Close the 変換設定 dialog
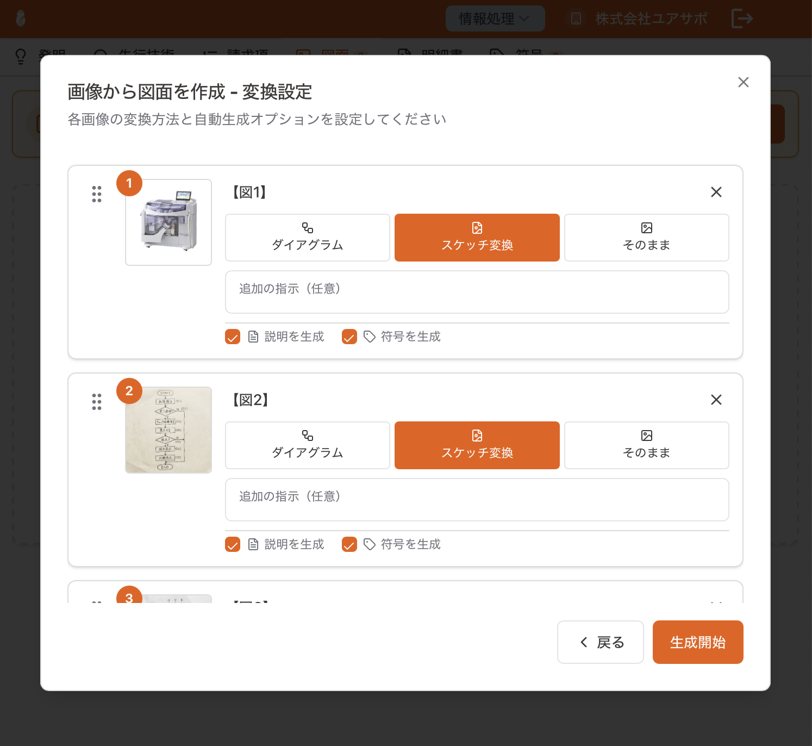Screen dimensions: 812x746 743,82
